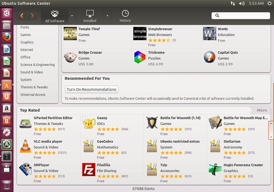Open the System category in sidebar
The width and height of the screenshot is (274, 192).
coord(26,80)
